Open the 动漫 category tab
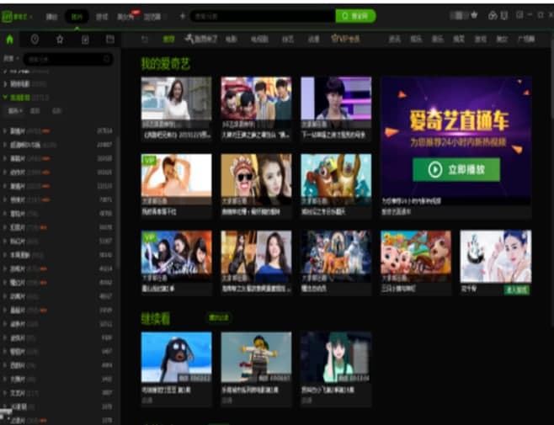This screenshot has width=554, height=425. [313, 40]
